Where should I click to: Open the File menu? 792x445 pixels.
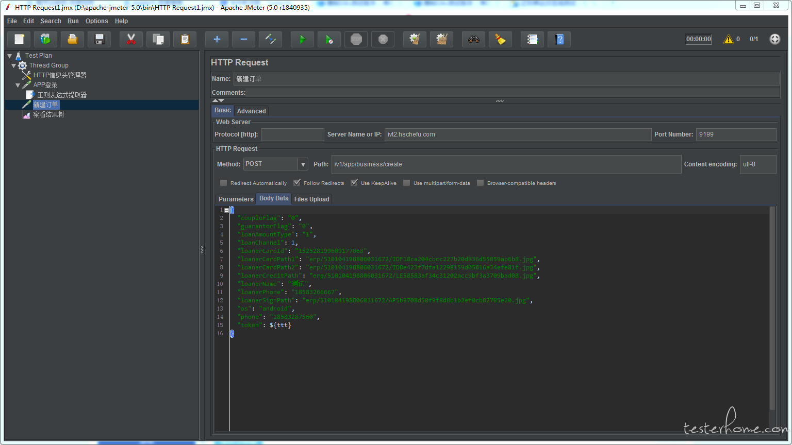tap(12, 21)
